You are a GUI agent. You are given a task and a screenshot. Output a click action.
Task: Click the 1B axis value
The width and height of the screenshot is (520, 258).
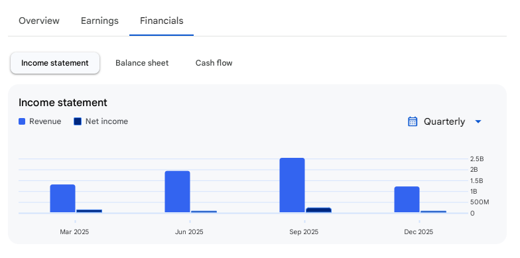coord(474,191)
